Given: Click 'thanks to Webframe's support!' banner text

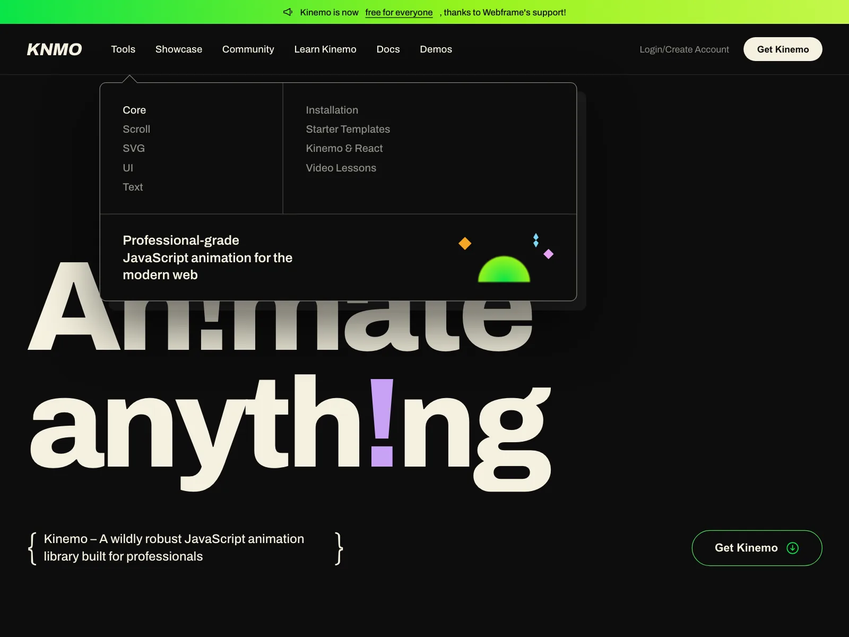Looking at the screenshot, I should (505, 12).
